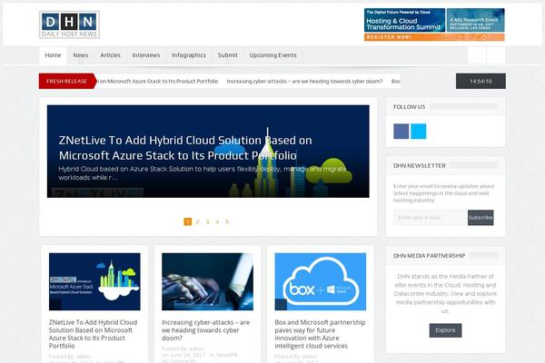Click the DHN Daily Host News logo

click(x=70, y=25)
